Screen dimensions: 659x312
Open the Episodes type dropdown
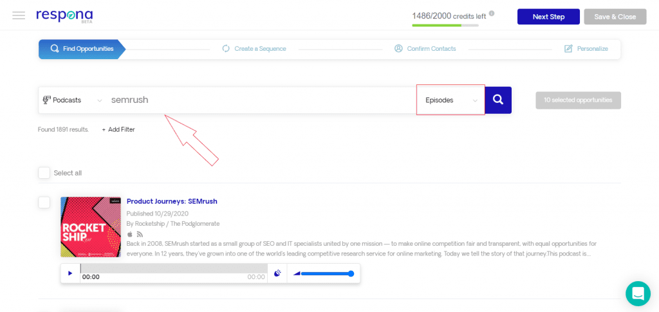[450, 100]
